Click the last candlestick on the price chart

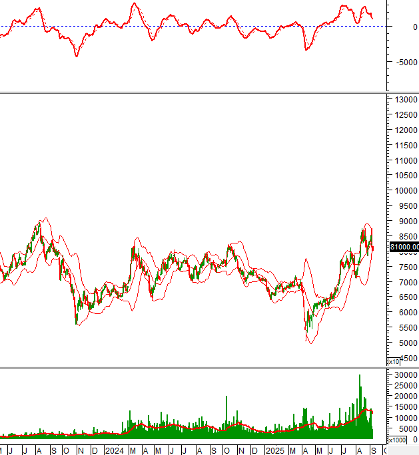click(372, 248)
